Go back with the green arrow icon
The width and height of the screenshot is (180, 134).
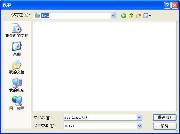pyautogui.click(x=123, y=16)
